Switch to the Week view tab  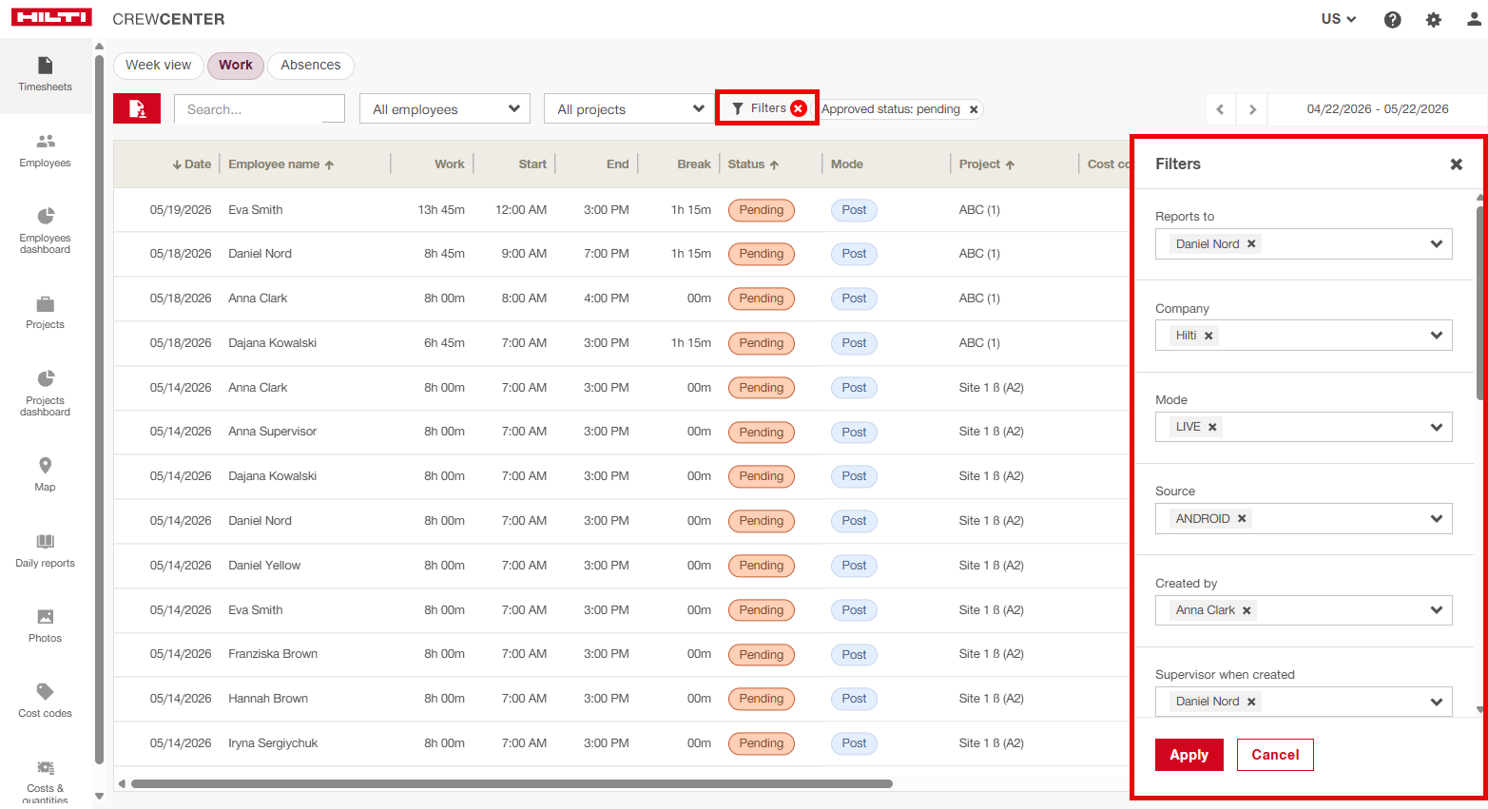[x=158, y=66]
